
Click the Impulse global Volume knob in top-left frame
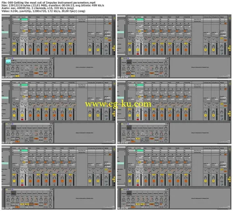pos(50,63)
